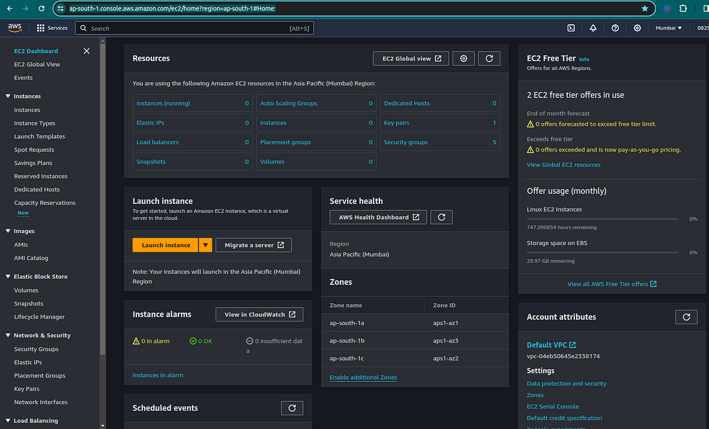The height and width of the screenshot is (429, 709).
Task: Refresh Account attributes
Action: [686, 317]
